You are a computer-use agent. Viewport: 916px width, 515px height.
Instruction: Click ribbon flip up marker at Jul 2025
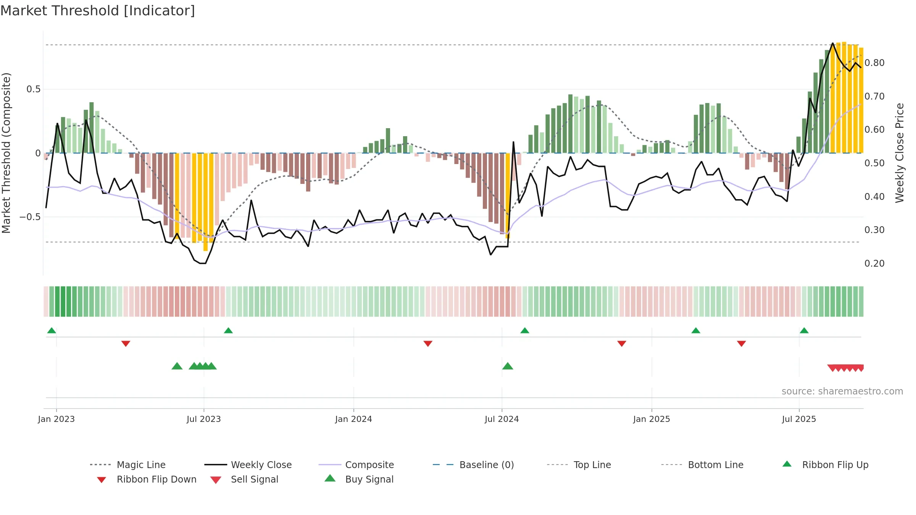(x=804, y=330)
